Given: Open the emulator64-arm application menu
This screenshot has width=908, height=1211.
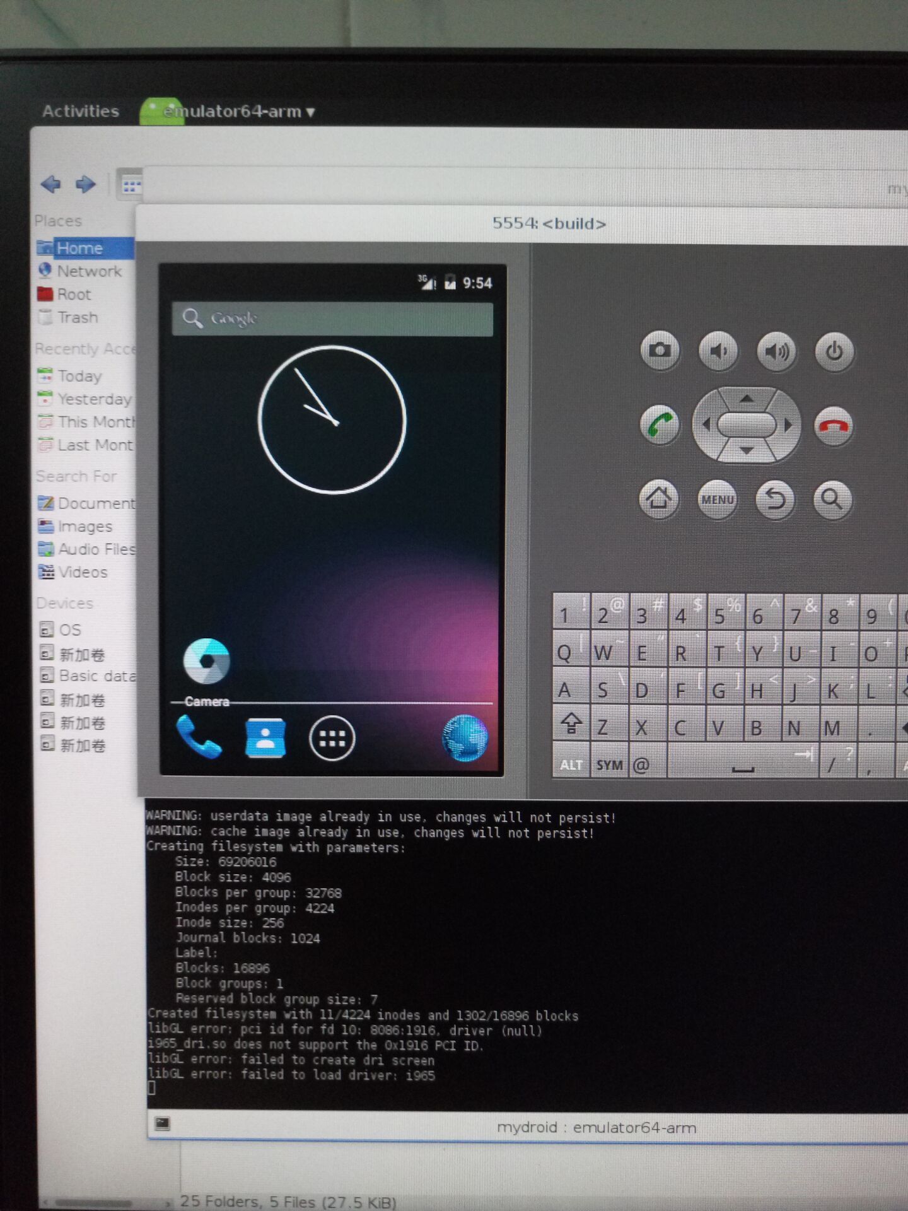Looking at the screenshot, I should 229,112.
